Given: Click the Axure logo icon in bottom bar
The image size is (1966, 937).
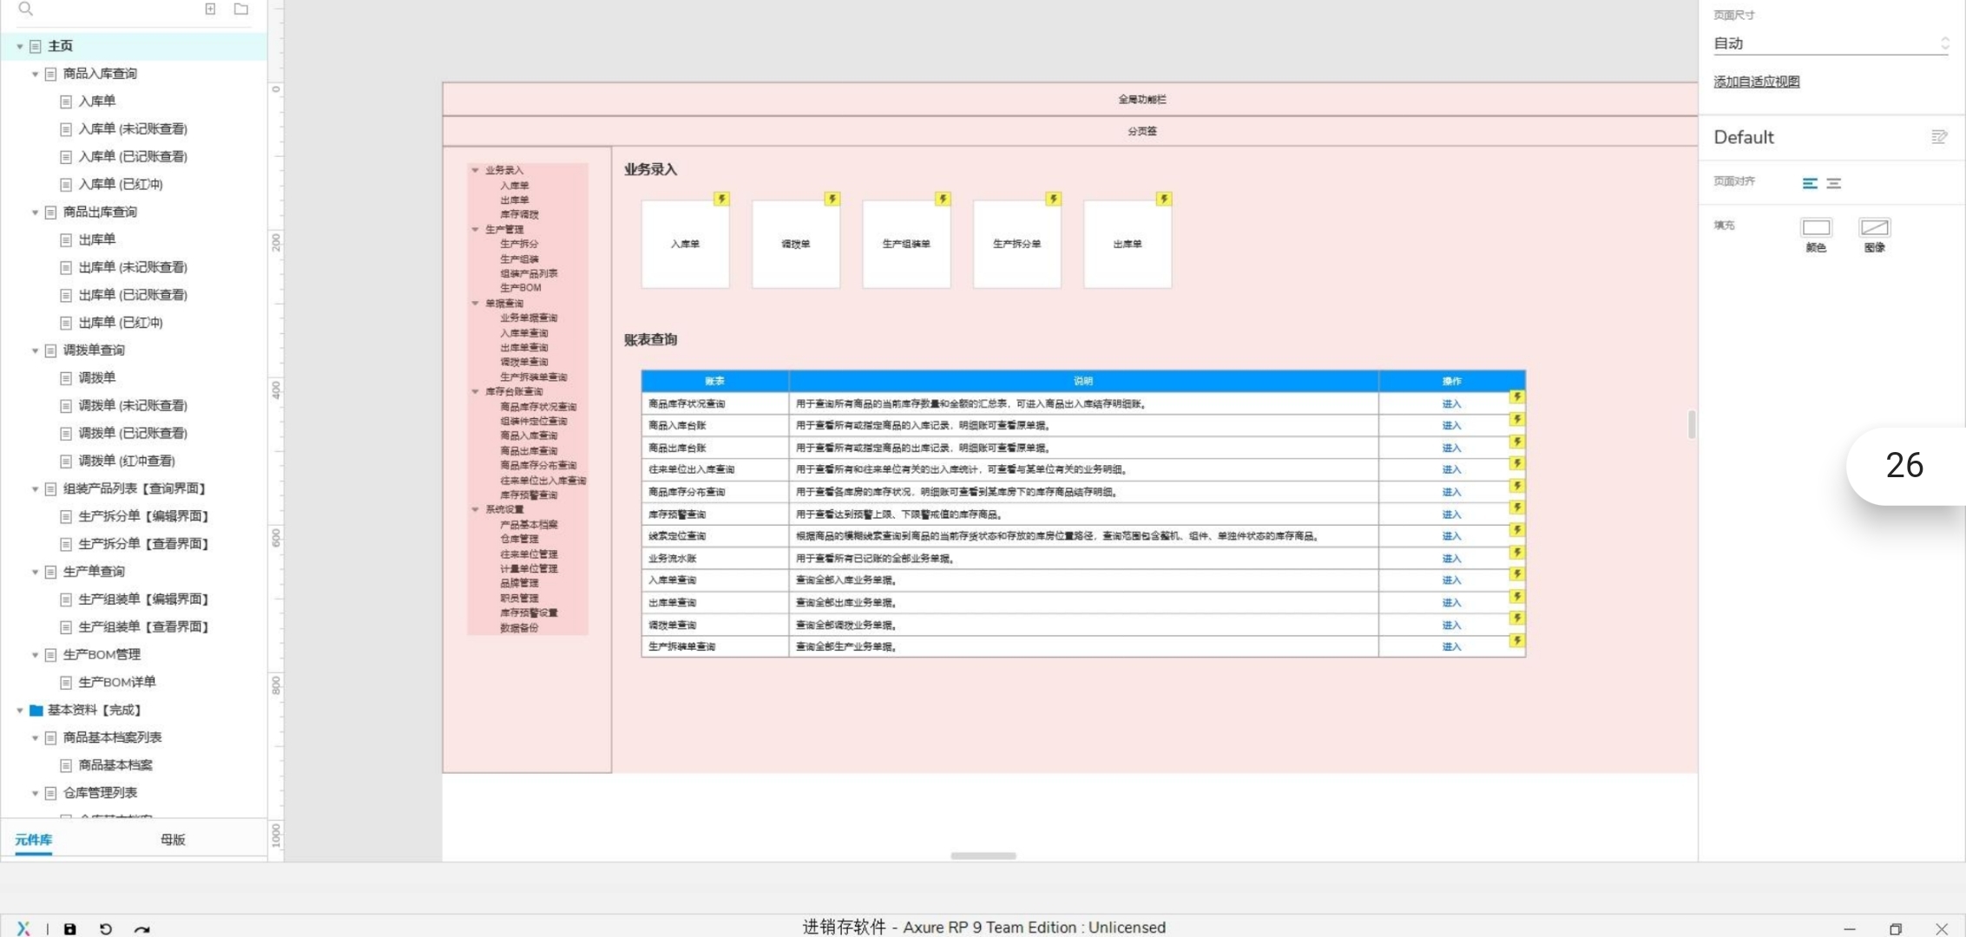Looking at the screenshot, I should coord(23,928).
